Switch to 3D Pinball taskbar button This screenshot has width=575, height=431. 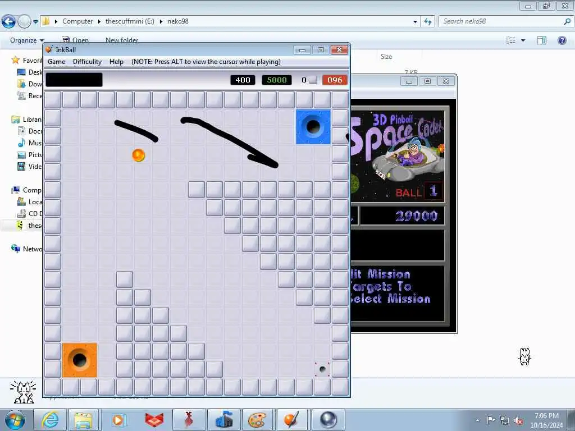328,420
